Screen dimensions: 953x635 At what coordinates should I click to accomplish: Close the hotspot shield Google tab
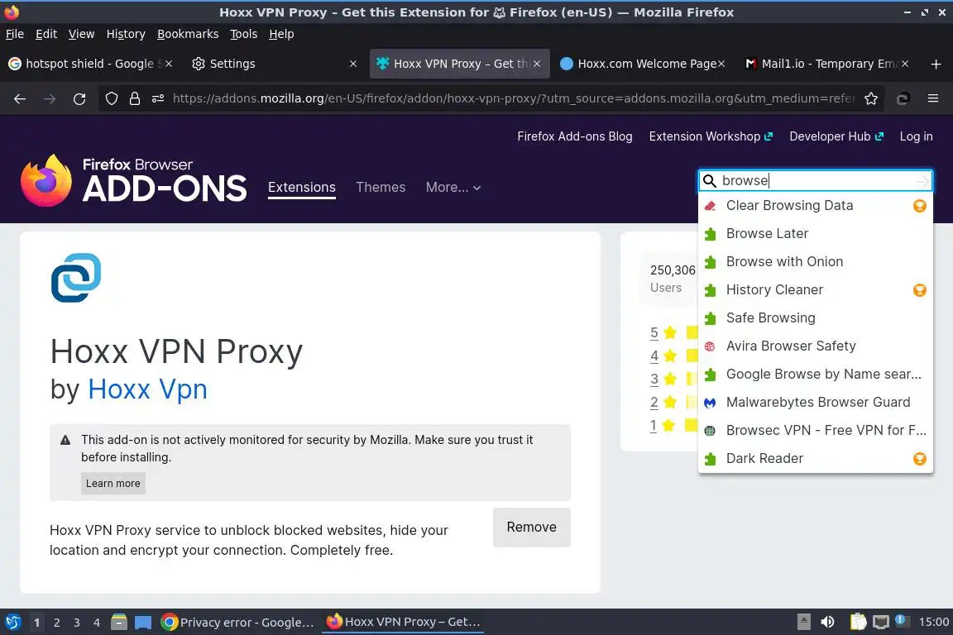[169, 64]
